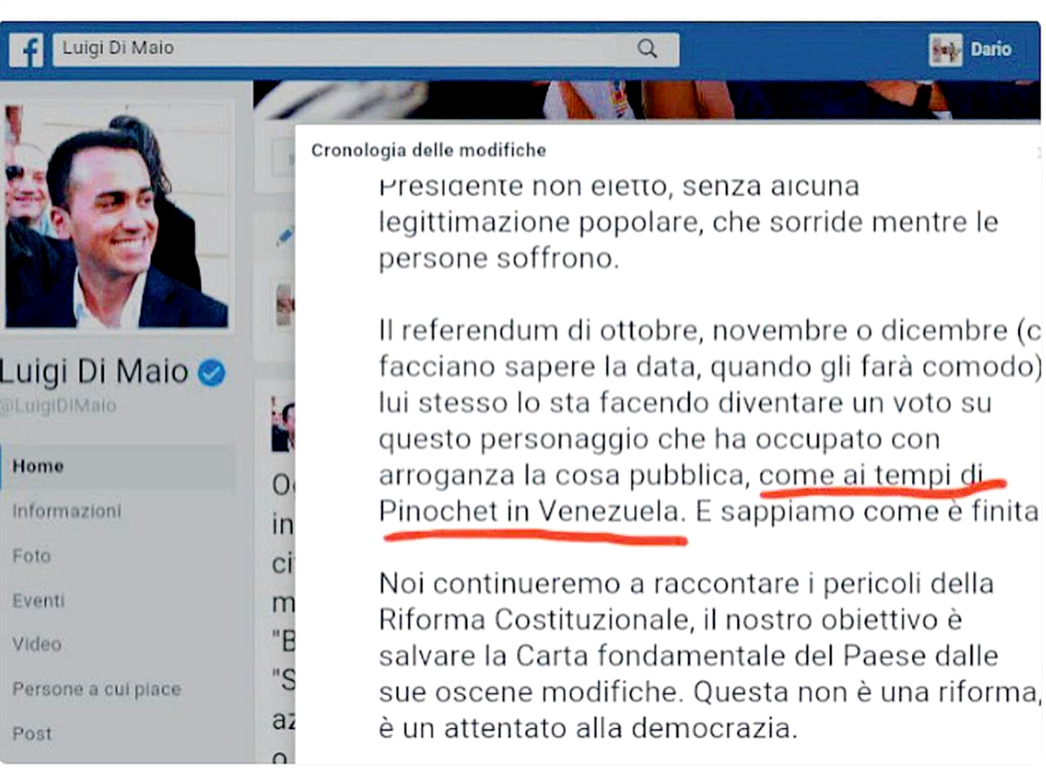Select the Home tab in sidebar
Screen dimensions: 1046x782
tap(118, 466)
